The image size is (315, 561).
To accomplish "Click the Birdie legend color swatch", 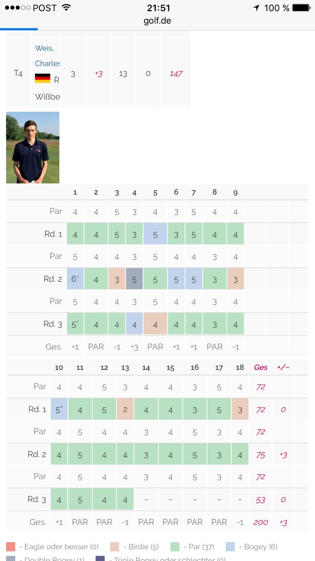I will coord(114,547).
